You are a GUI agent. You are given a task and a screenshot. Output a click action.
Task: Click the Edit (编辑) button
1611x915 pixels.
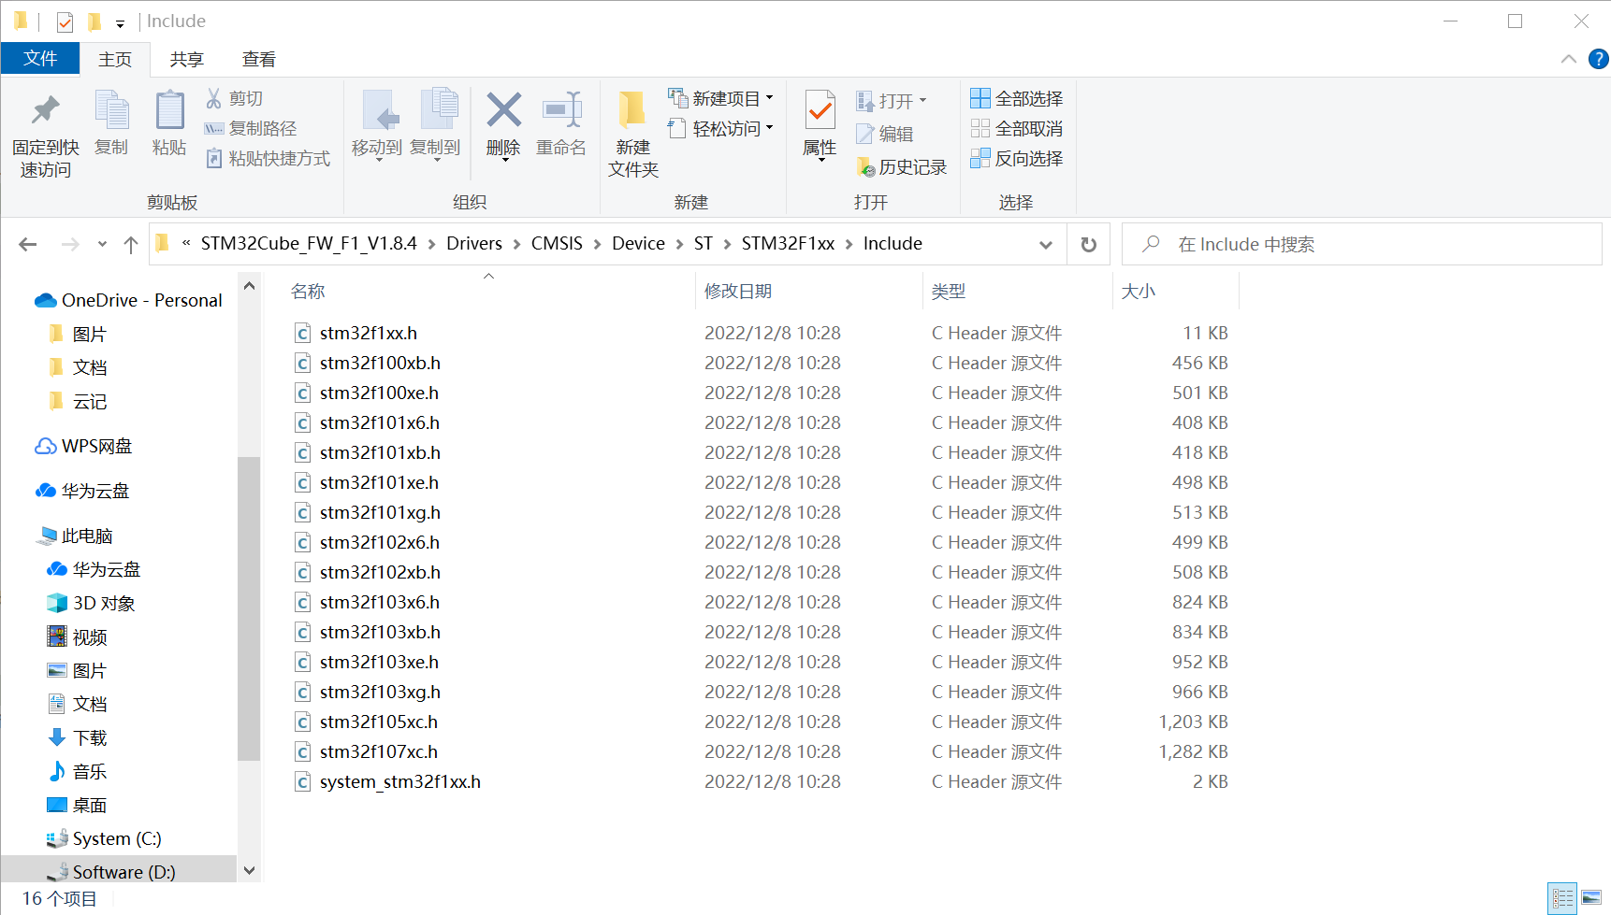pyautogui.click(x=885, y=134)
